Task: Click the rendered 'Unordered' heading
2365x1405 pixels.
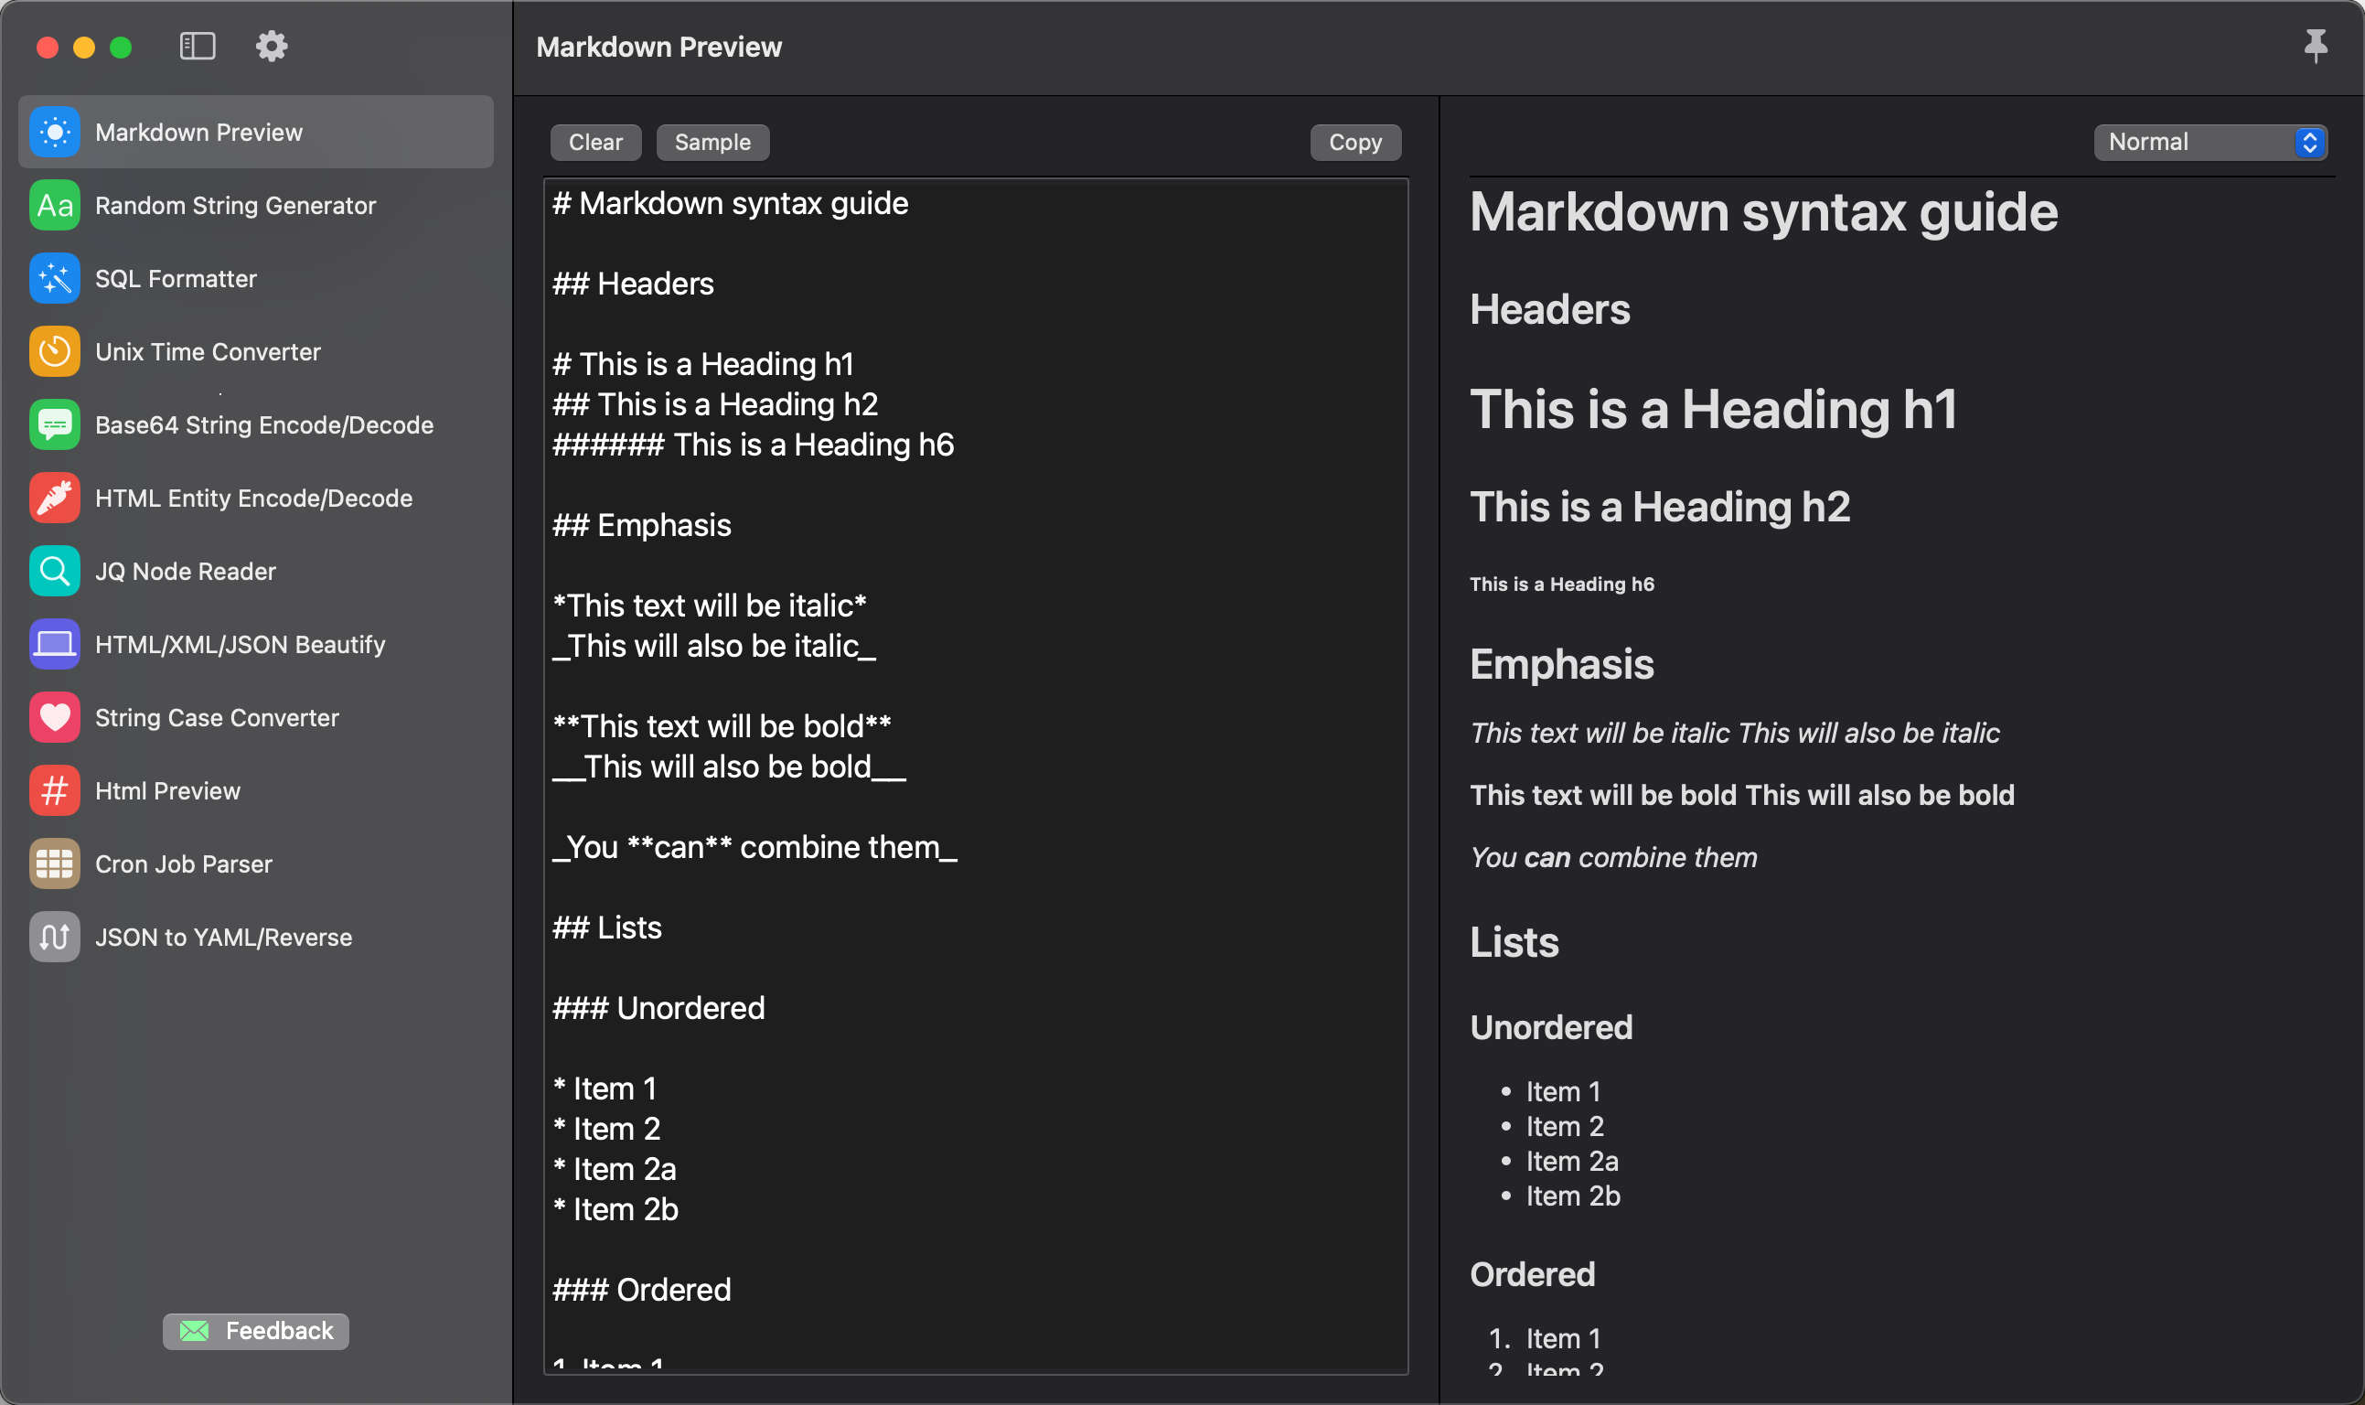Action: pos(1551,1027)
